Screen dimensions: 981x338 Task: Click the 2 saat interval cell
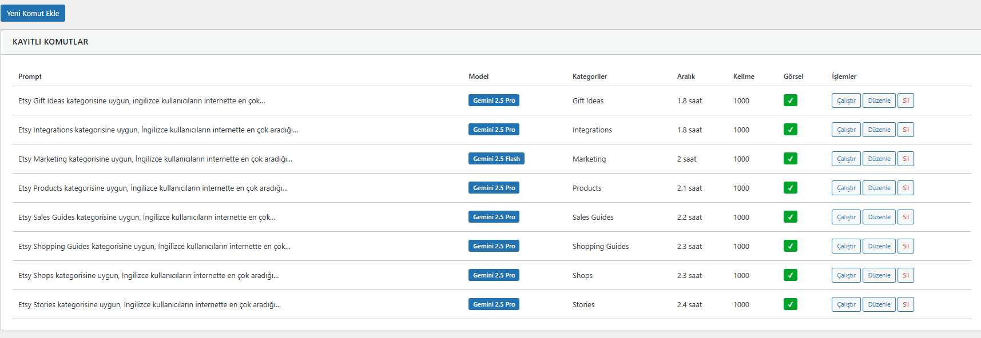[x=686, y=159]
